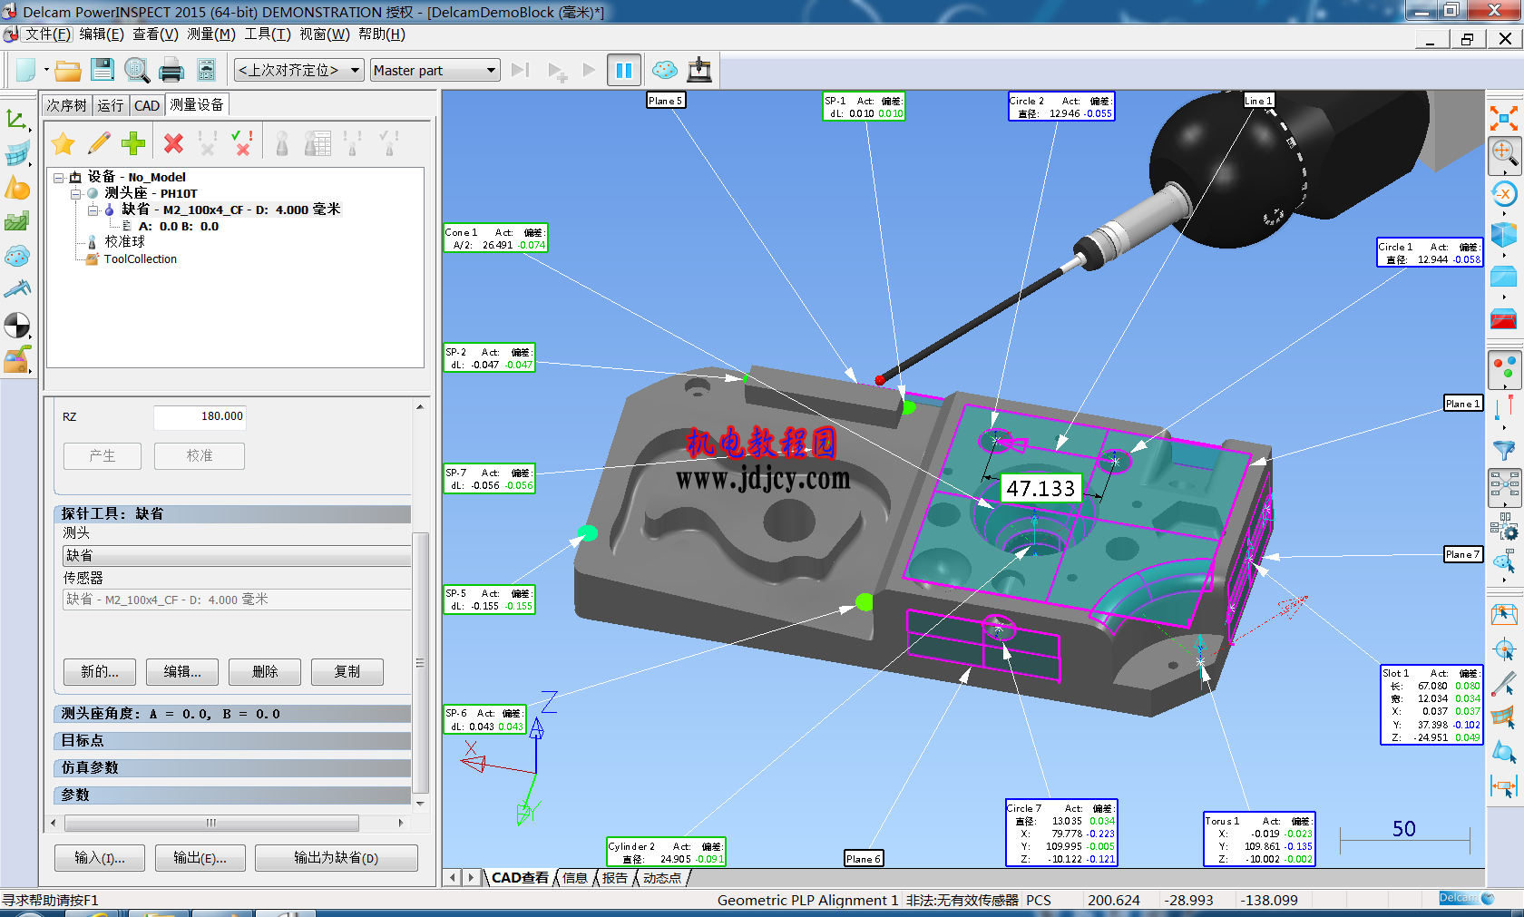This screenshot has height=917, width=1524.
Task: Open the Master part dropdown
Action: click(x=435, y=70)
